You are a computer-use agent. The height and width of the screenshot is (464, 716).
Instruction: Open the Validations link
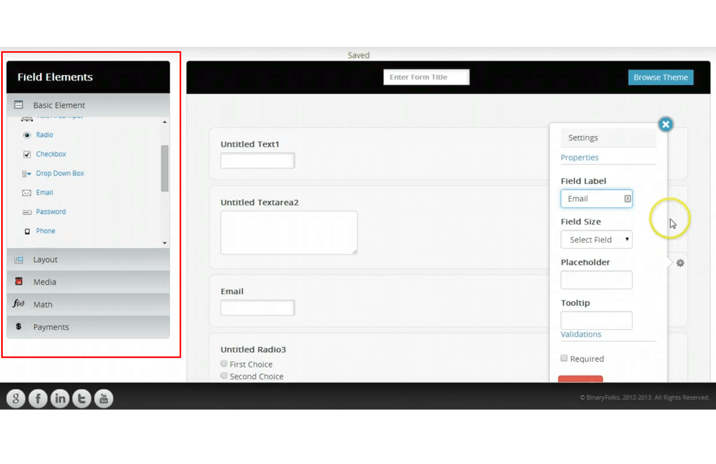coord(581,334)
